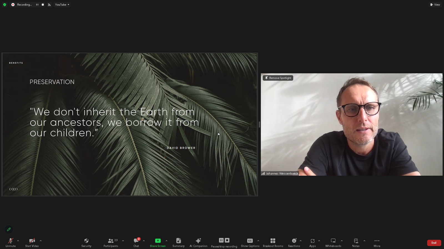Click Remove Spotlight on the video
The height and width of the screenshot is (249, 444).
(278, 78)
